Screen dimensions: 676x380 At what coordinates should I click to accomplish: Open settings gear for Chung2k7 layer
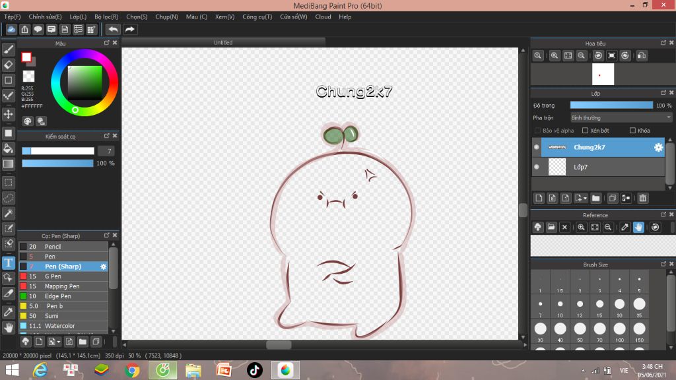point(658,147)
